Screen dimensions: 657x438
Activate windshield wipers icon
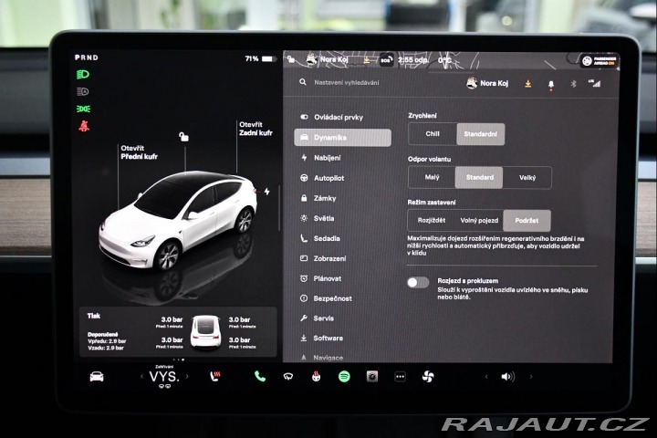287,377
